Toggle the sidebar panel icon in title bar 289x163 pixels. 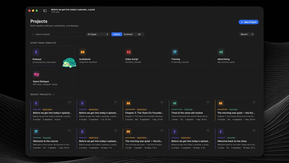(45, 11)
